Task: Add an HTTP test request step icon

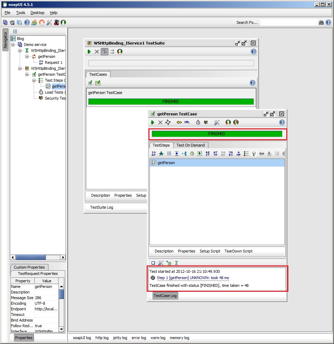Action: [x=215, y=154]
